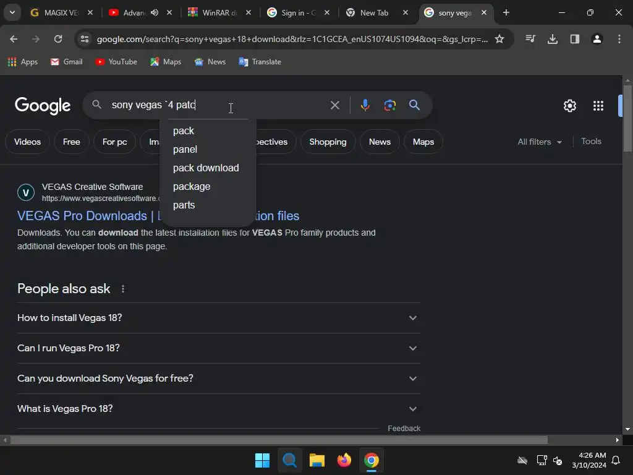Reload the current page
The image size is (633, 475).
pyautogui.click(x=58, y=39)
